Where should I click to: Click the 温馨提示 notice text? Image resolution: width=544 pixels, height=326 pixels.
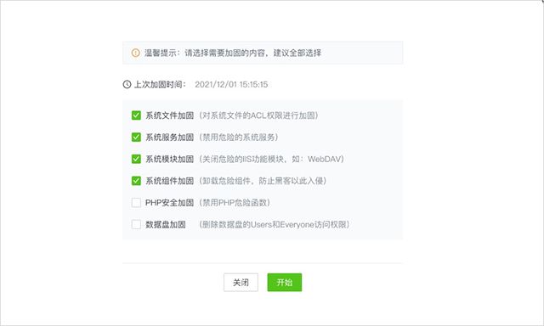(233, 53)
